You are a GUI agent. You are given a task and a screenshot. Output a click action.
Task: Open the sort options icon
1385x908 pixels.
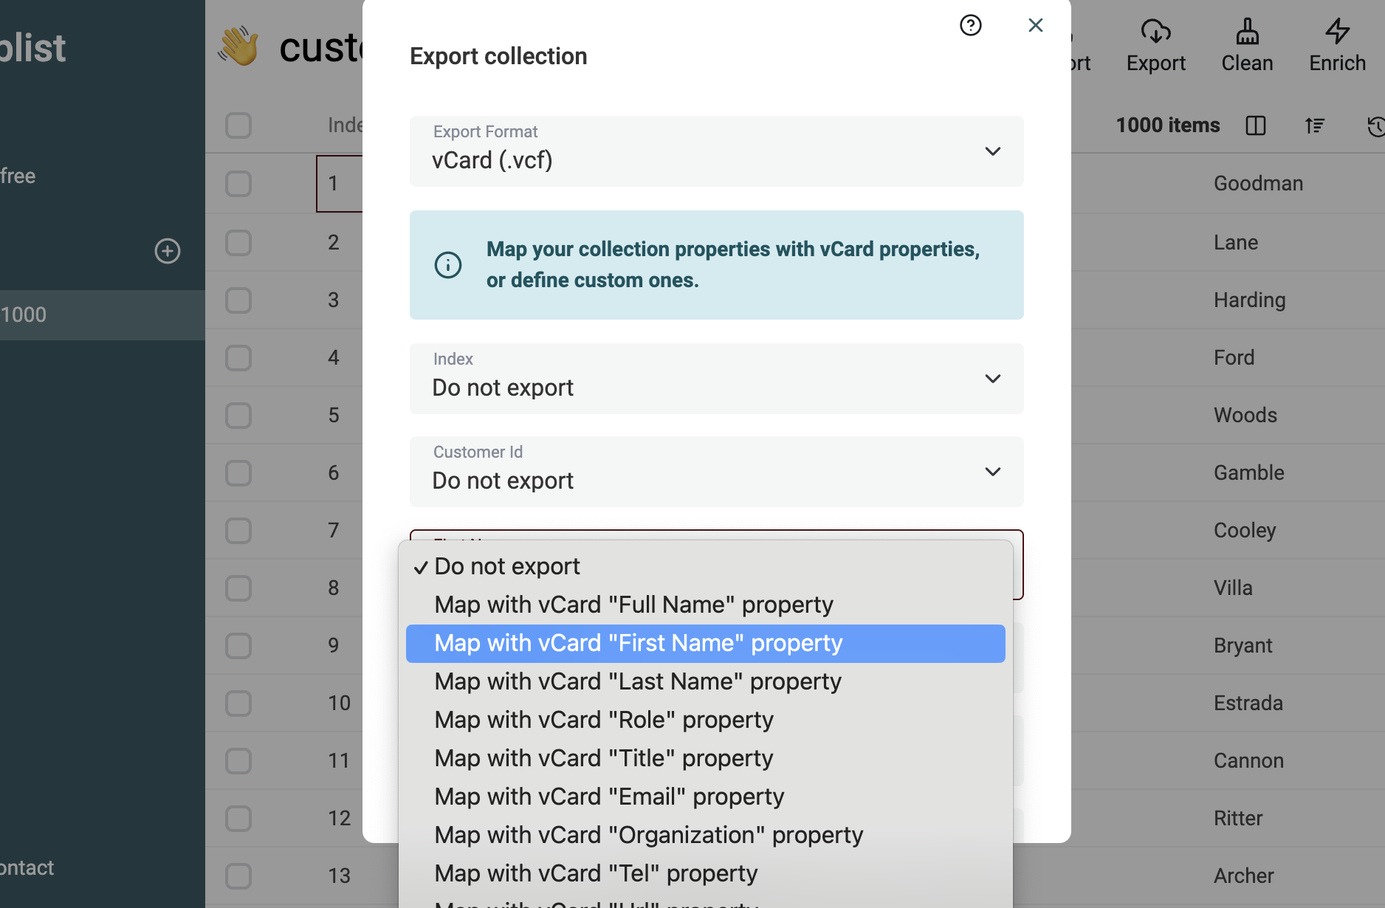[1316, 125]
